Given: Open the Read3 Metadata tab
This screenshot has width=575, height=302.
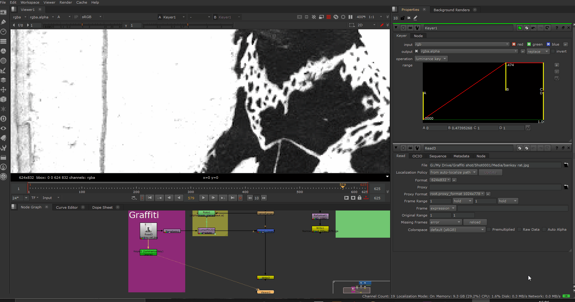Looking at the screenshot, I should pos(461,156).
